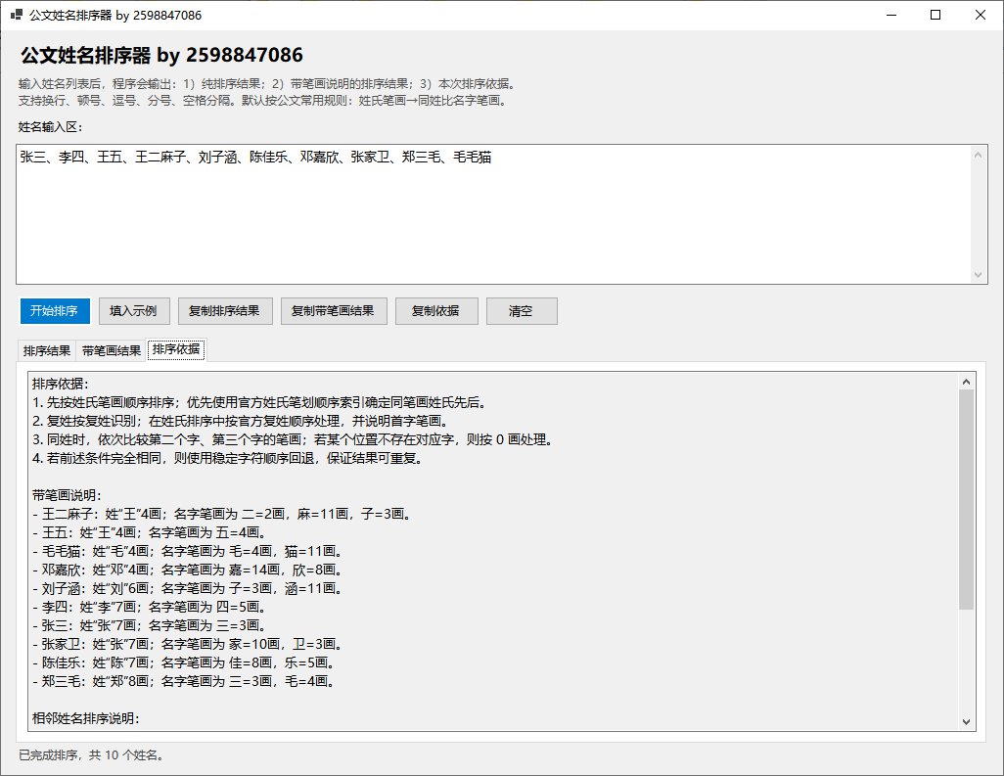1004x776 pixels.
Task: Click the down arrow of results scrollbar
Action: 967,721
